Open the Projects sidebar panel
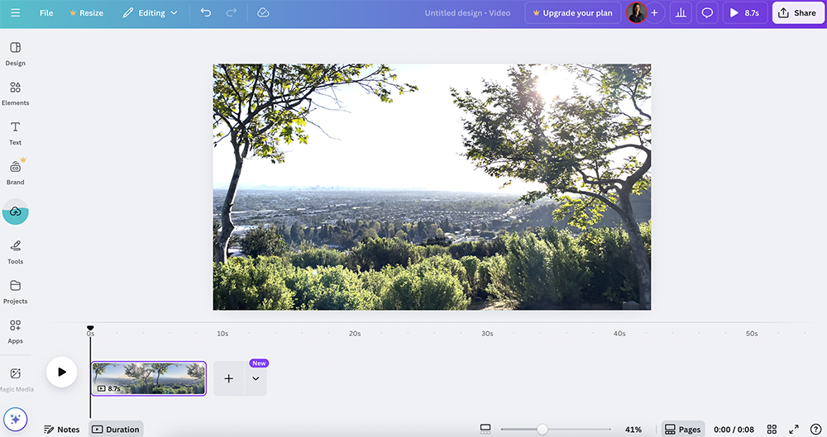This screenshot has width=827, height=437. 15,292
